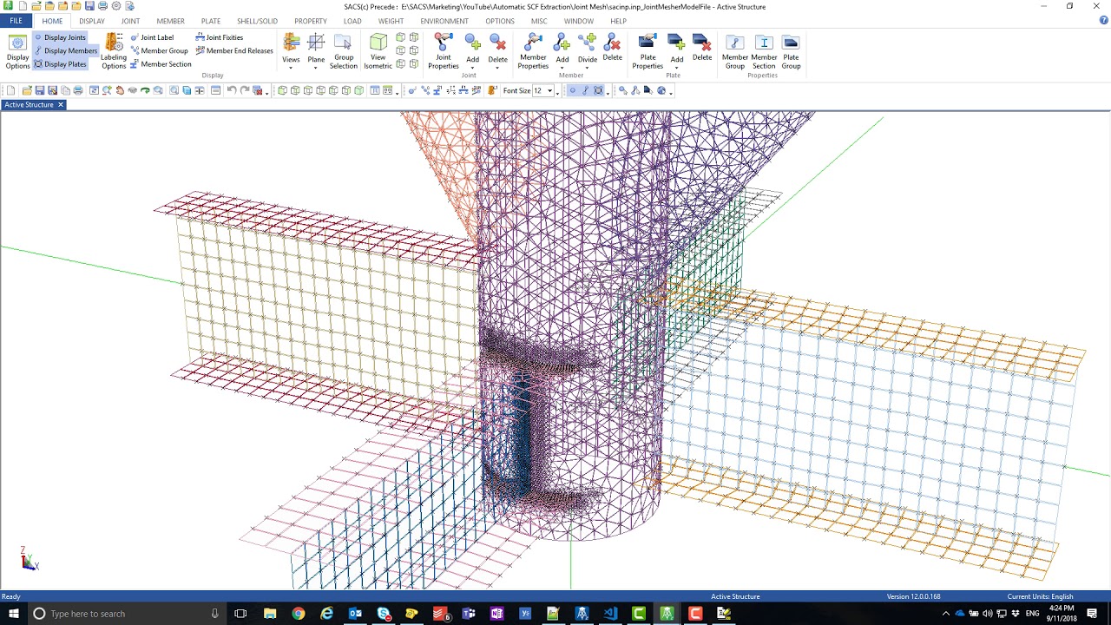This screenshot has height=625, width=1111.
Task: Switch to the JOINT ribbon tab
Action: point(130,21)
